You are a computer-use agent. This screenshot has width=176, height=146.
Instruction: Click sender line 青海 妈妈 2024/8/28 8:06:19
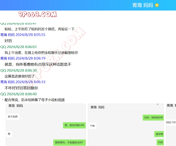(23, 58)
